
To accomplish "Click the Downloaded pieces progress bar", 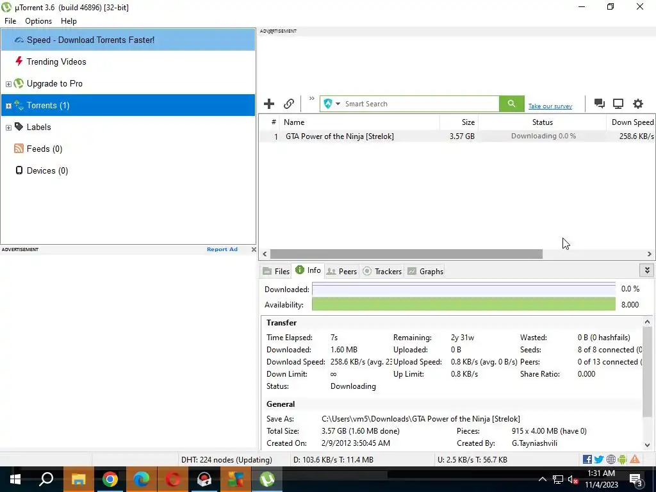I will pos(464,289).
